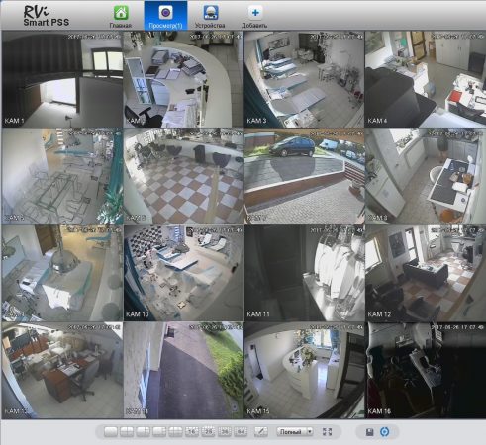Screen dimensions: 486x445
Task: Select the KAM 15 camera feed
Action: (x=304, y=370)
